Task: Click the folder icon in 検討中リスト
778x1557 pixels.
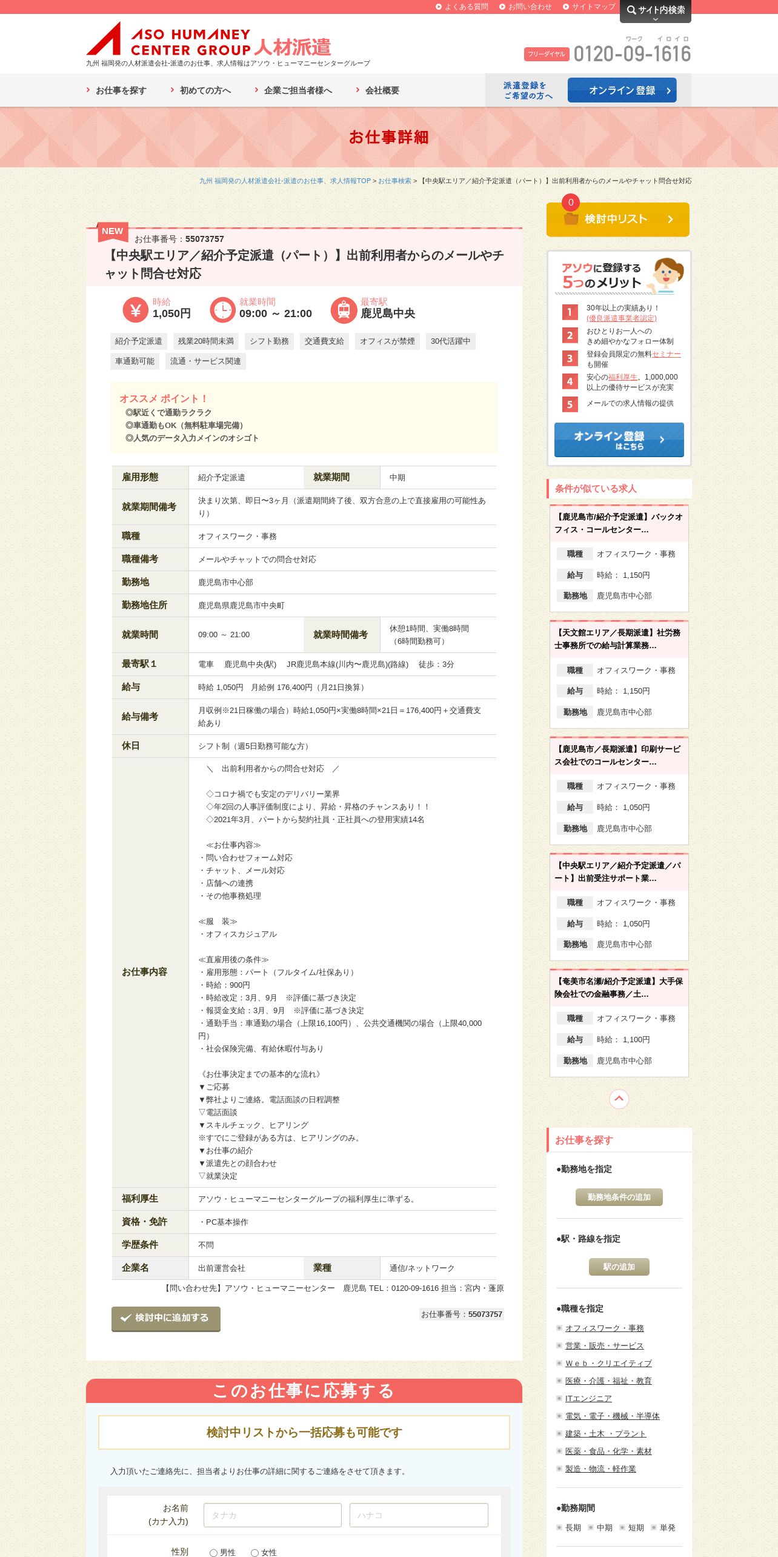Action: pos(571,219)
